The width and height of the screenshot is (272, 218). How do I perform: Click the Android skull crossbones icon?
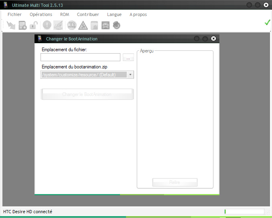click(106, 25)
